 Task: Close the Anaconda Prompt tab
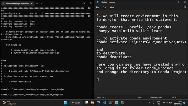coord(31,4)
